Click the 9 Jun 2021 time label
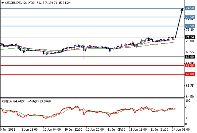This screenshot has width=197, height=133. coord(8,130)
